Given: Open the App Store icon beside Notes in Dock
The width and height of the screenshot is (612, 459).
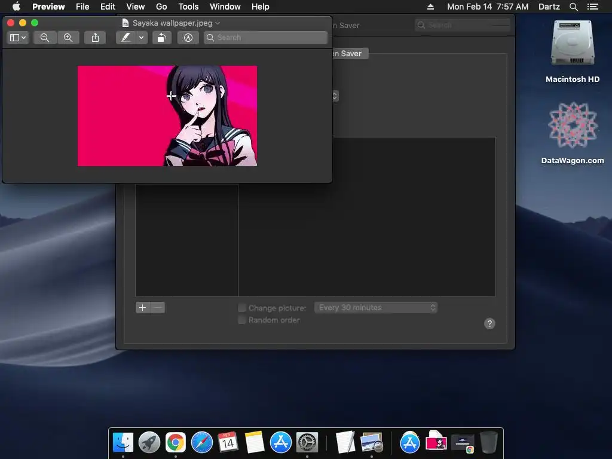Looking at the screenshot, I should [x=281, y=442].
